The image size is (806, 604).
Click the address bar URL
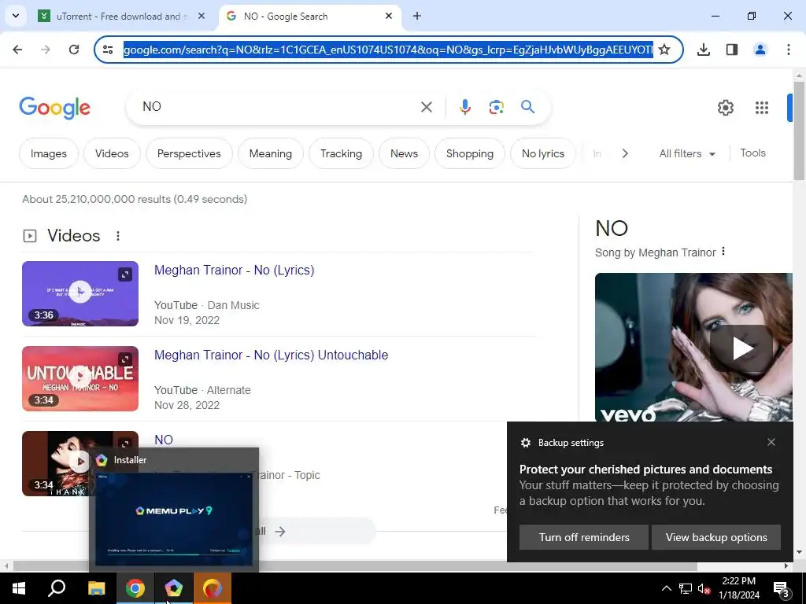click(388, 50)
